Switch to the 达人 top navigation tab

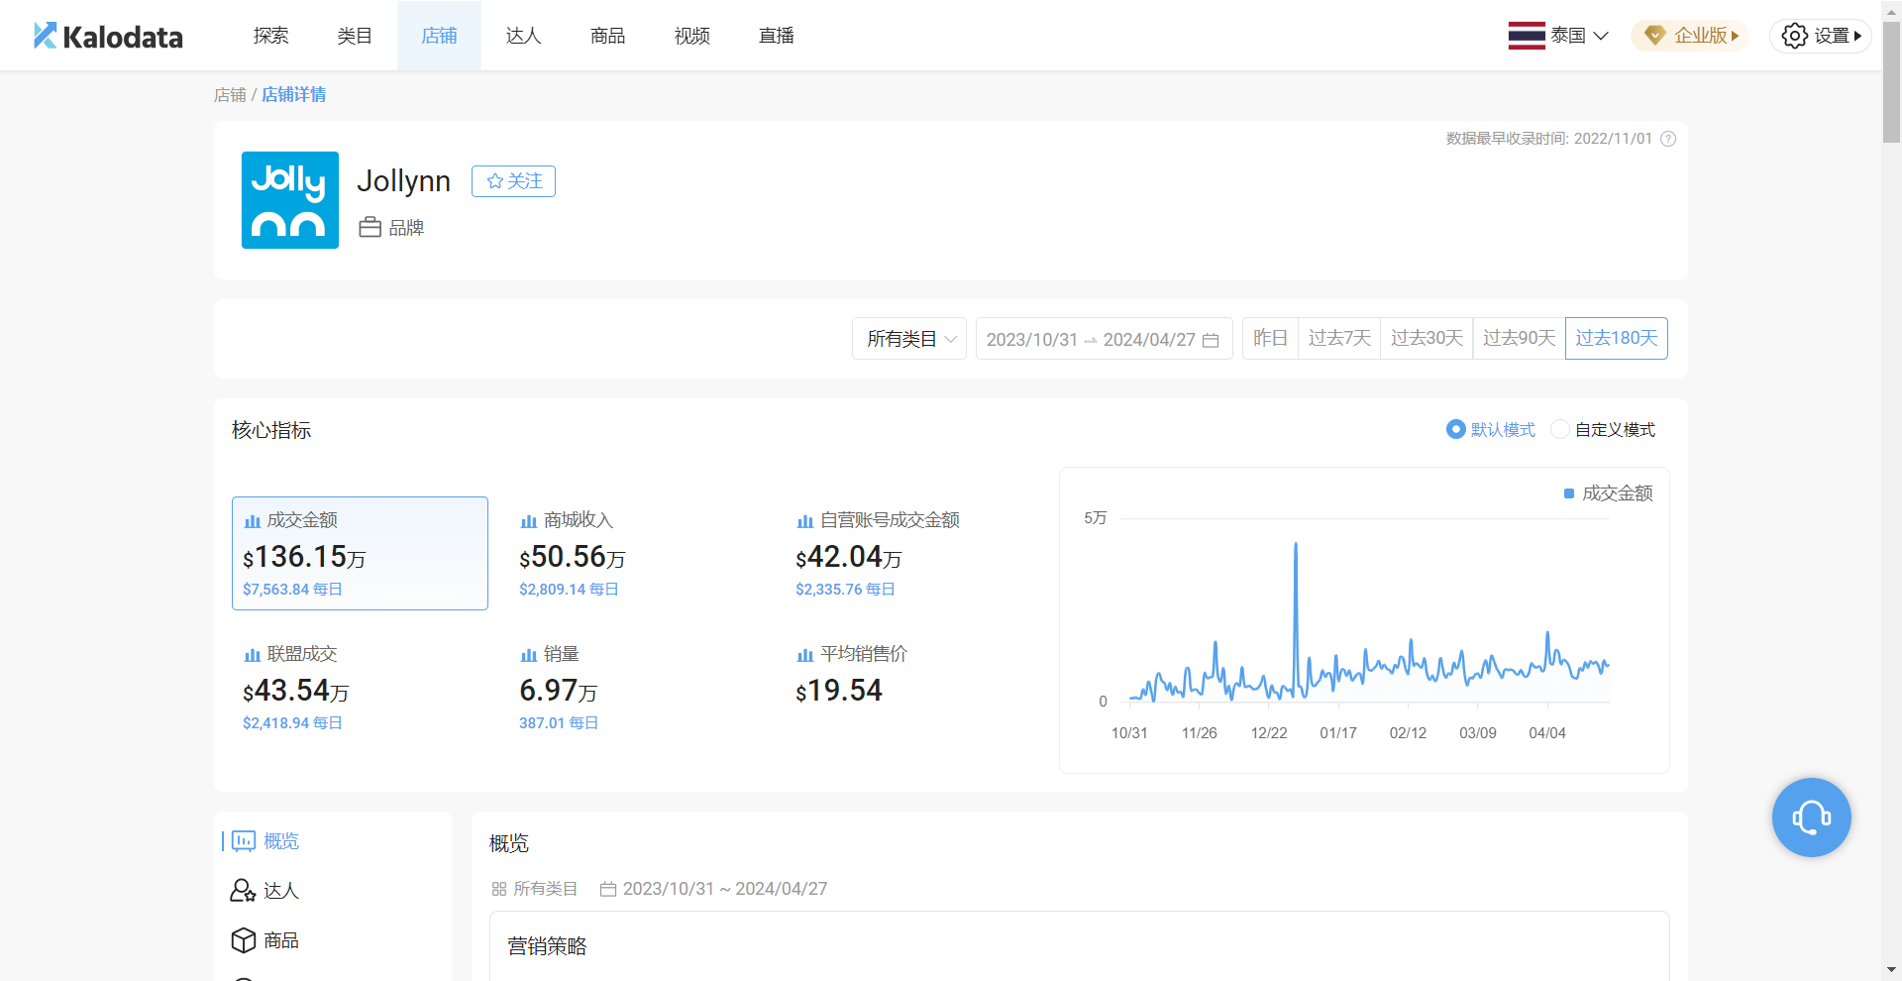tap(523, 36)
